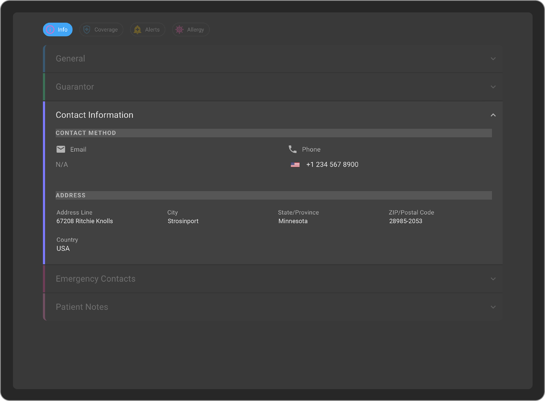Image resolution: width=545 pixels, height=401 pixels.
Task: Expand the Patient Notes chevron
Action: pos(493,307)
